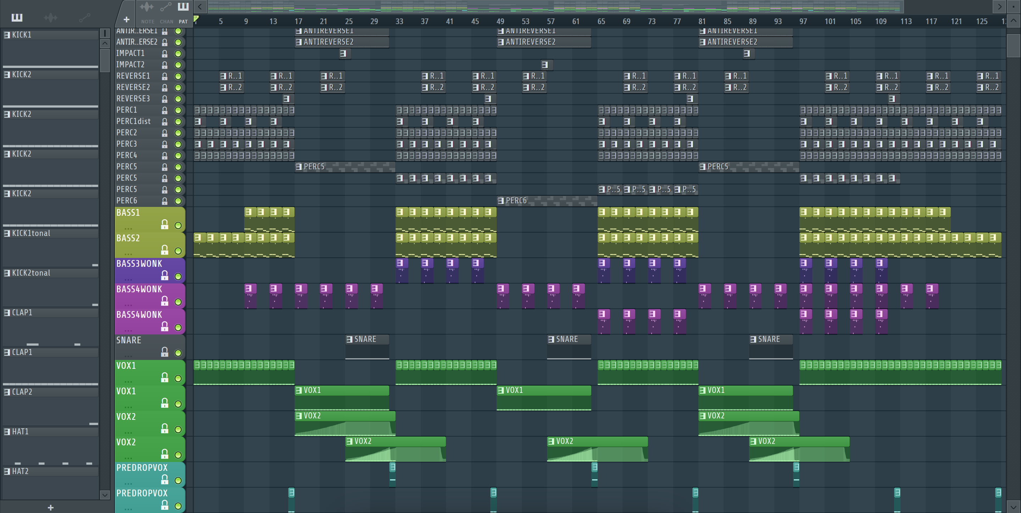Click the left arrow of the timeline overview bar
This screenshot has height=513, width=1021.
pos(200,6)
